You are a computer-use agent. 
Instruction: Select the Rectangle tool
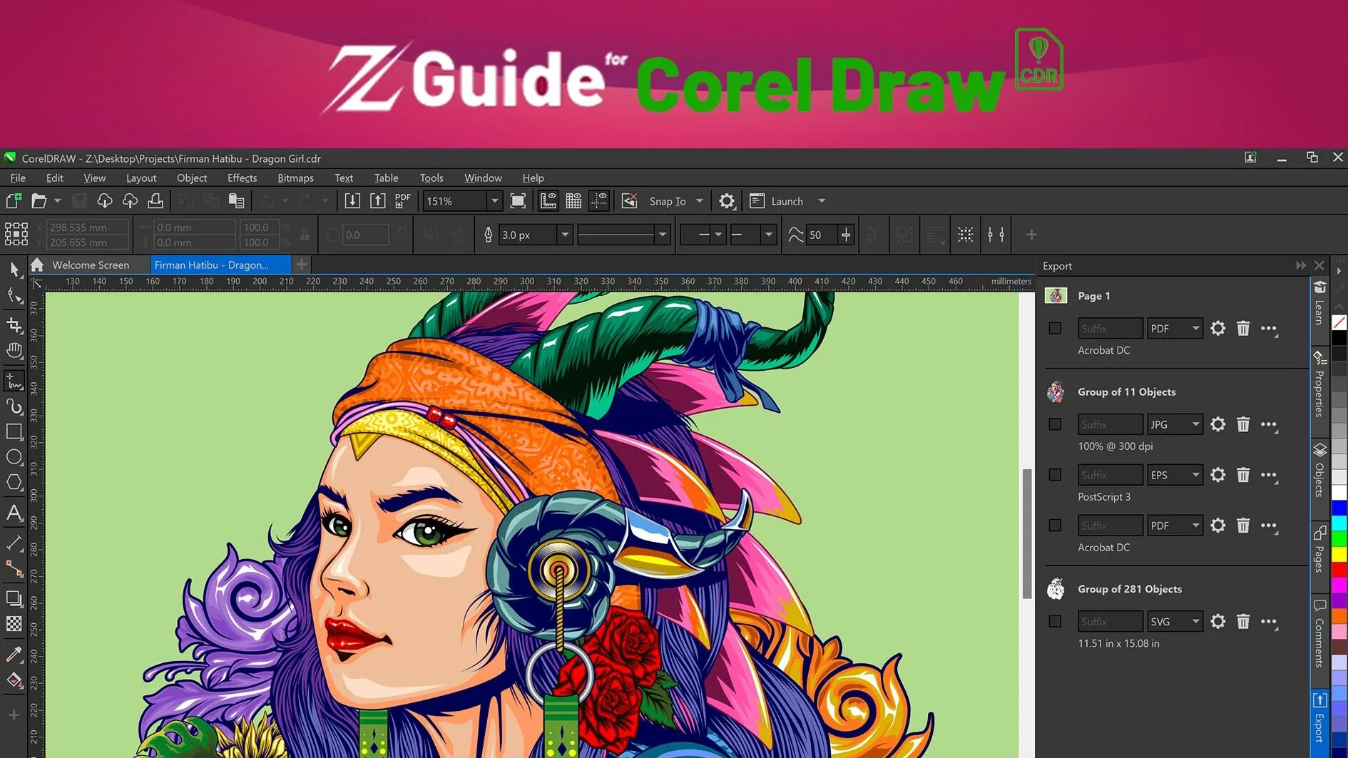coord(14,432)
